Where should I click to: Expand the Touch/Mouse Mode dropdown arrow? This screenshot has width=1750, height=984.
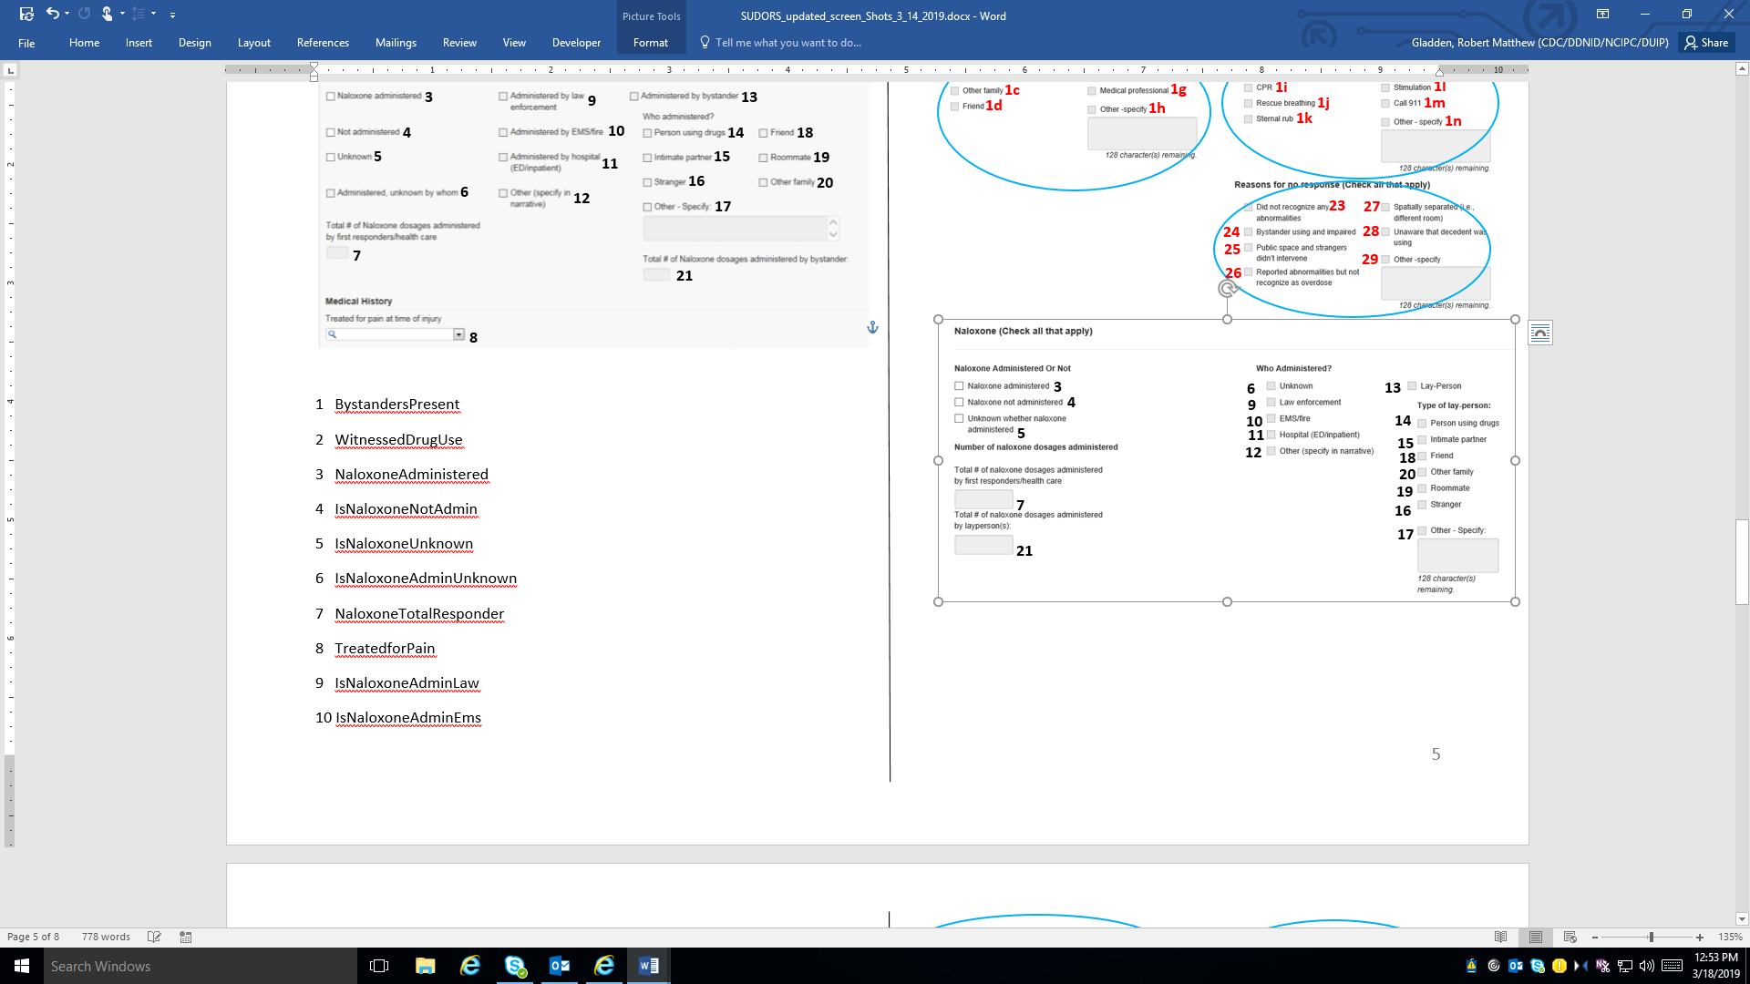122,14
